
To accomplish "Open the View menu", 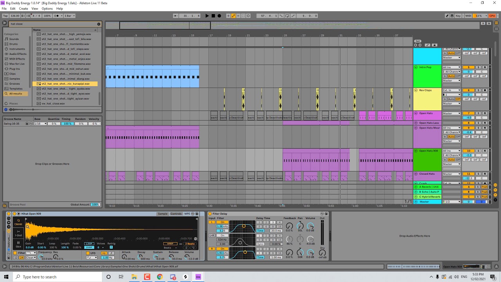I will [x=35, y=9].
